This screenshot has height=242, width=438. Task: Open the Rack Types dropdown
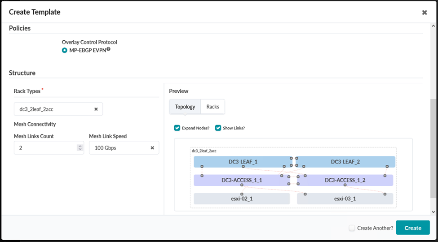[x=54, y=109]
